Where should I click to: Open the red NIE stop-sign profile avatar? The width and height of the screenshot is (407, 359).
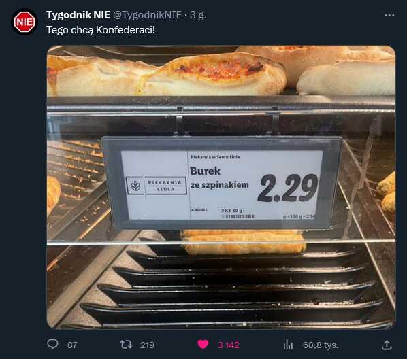click(25, 22)
